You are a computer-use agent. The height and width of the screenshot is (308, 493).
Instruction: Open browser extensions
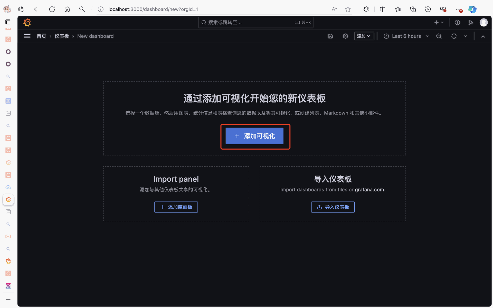366,9
